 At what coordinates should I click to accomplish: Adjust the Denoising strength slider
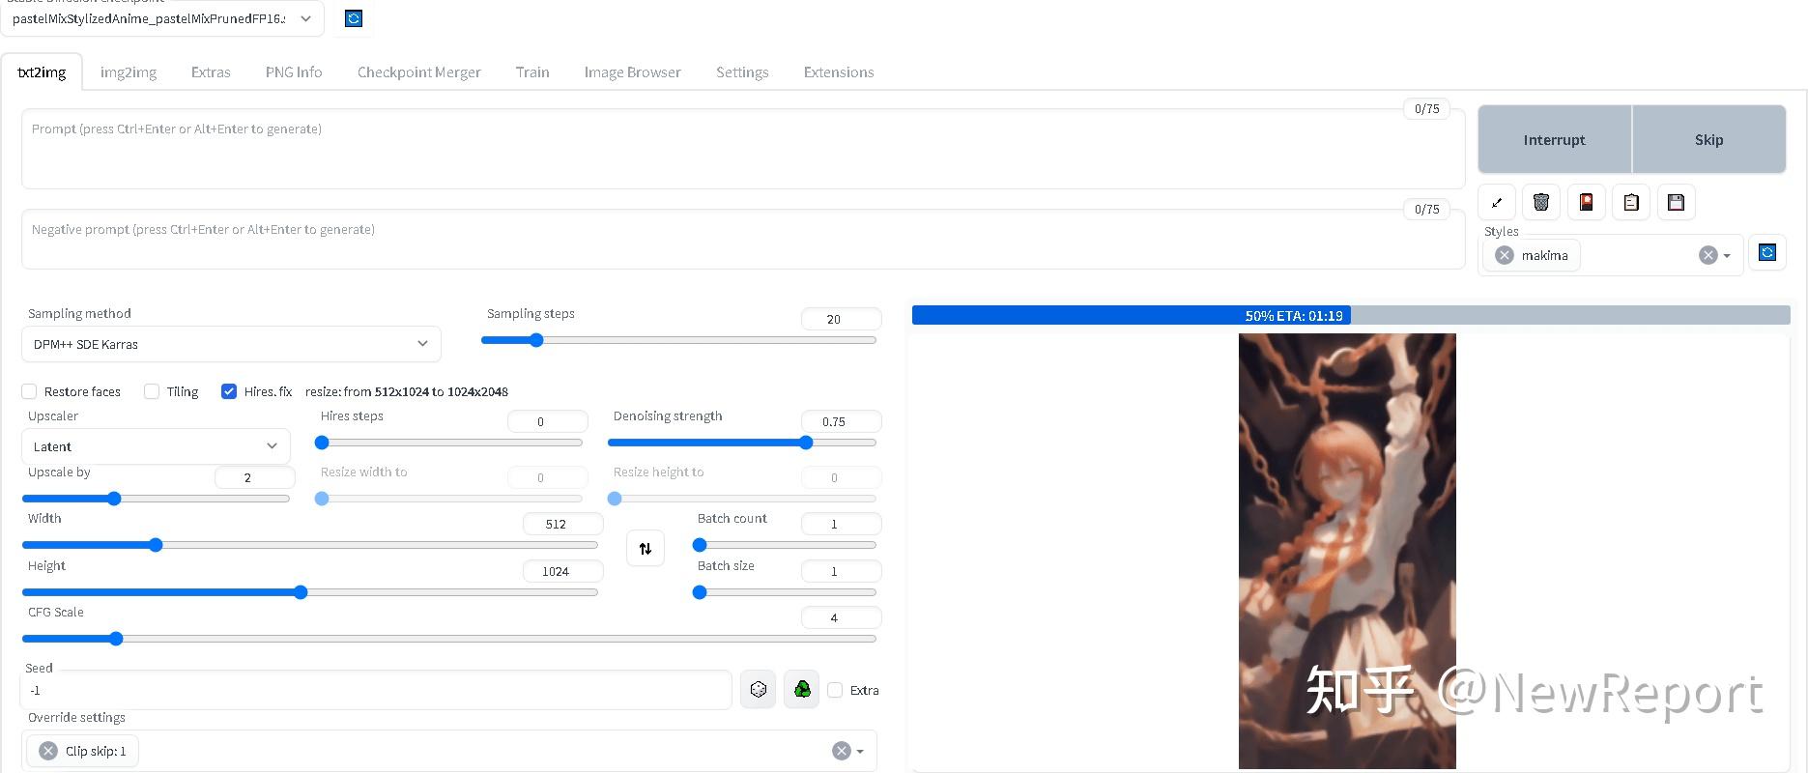click(x=742, y=443)
